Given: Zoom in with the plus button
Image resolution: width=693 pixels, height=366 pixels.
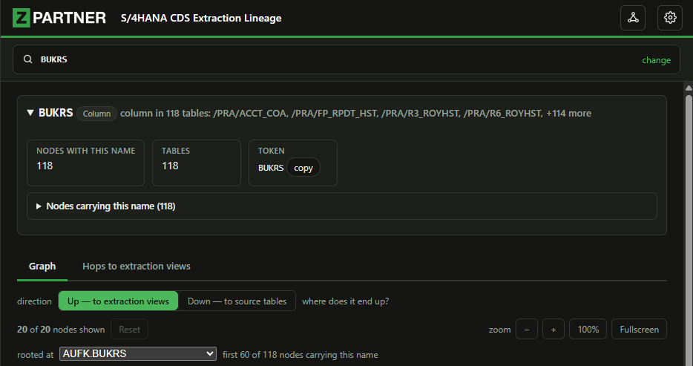Looking at the screenshot, I should coord(554,330).
